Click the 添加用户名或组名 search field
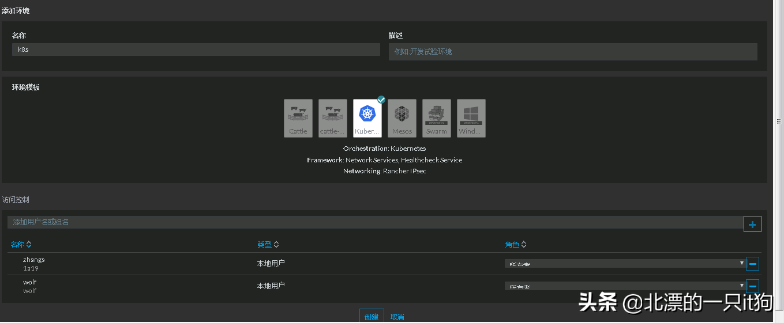The width and height of the screenshot is (784, 323). tap(375, 222)
